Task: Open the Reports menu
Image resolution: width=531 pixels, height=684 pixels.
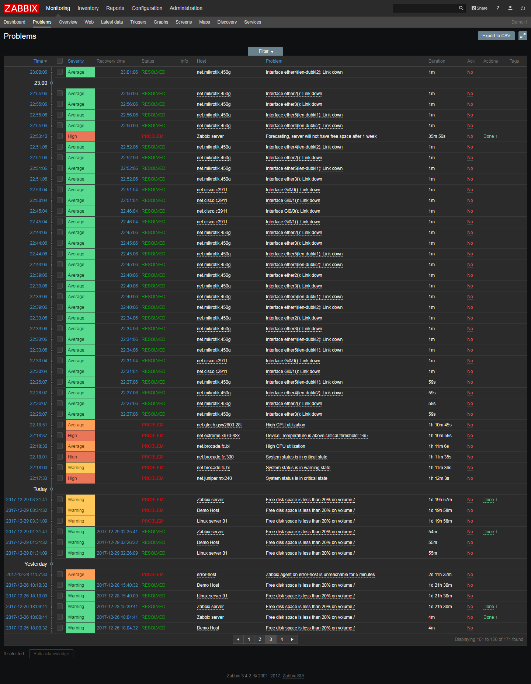Action: [x=115, y=8]
